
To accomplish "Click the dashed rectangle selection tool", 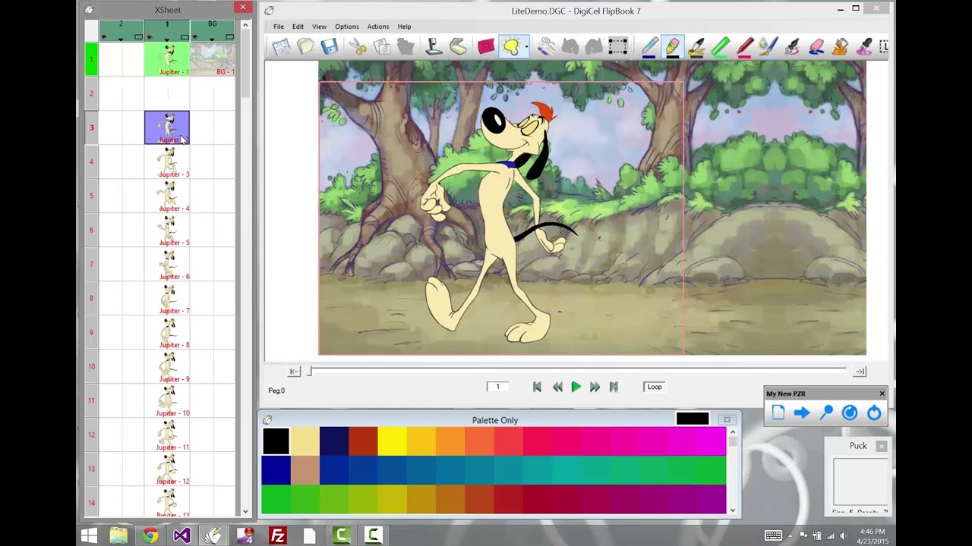I will coord(617,47).
